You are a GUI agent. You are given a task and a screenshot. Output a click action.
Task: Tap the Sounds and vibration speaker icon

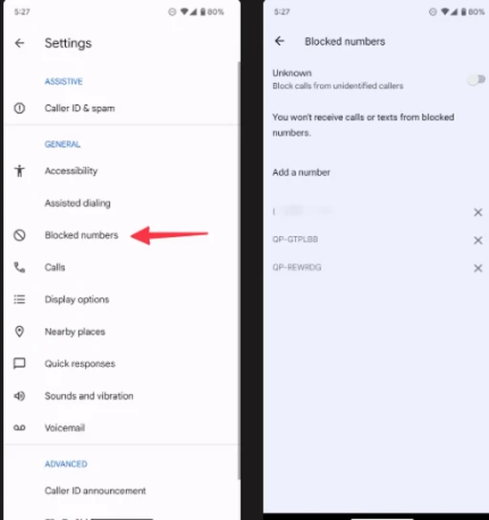[x=19, y=396]
